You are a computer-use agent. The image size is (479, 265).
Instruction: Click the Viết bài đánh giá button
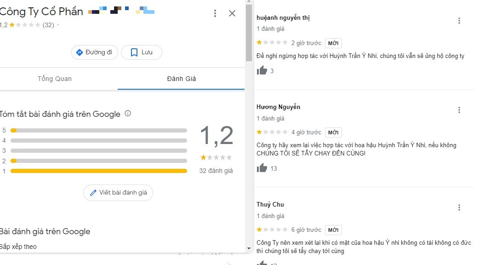(x=118, y=193)
